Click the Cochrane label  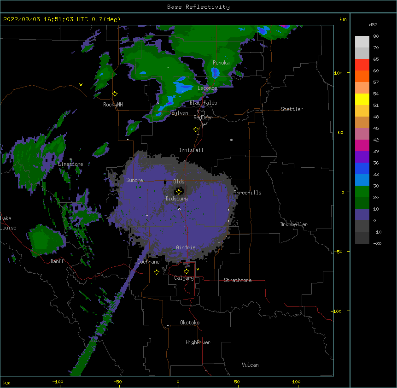[148, 262]
